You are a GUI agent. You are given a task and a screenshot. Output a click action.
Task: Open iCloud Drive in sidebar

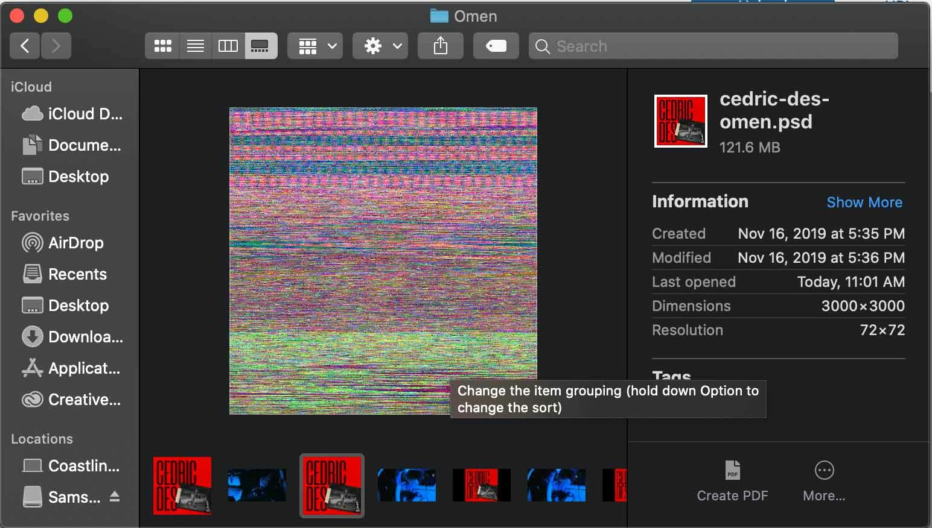[72, 113]
